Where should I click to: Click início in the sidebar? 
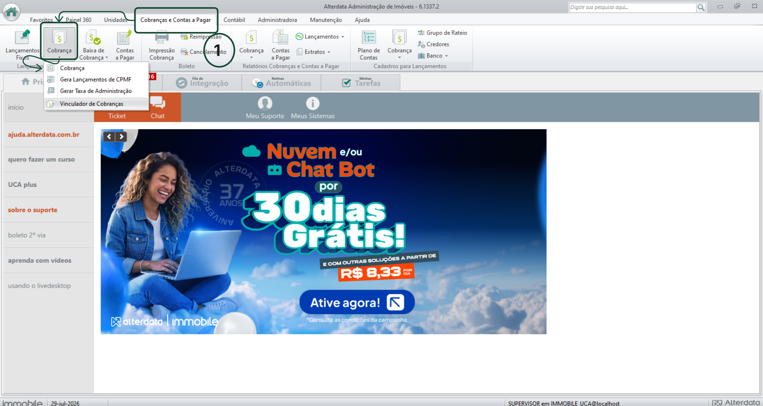click(16, 107)
